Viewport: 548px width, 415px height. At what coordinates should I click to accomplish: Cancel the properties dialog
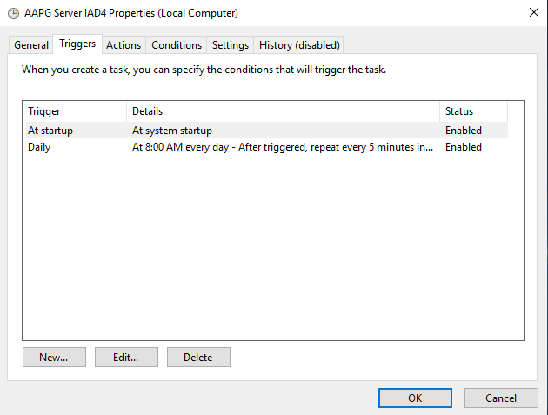(x=501, y=398)
